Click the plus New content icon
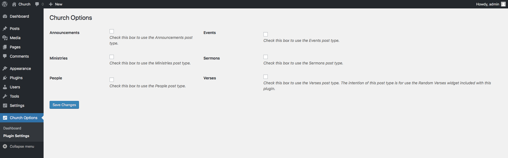Image resolution: width=508 pixels, height=158 pixels. tap(51, 4)
